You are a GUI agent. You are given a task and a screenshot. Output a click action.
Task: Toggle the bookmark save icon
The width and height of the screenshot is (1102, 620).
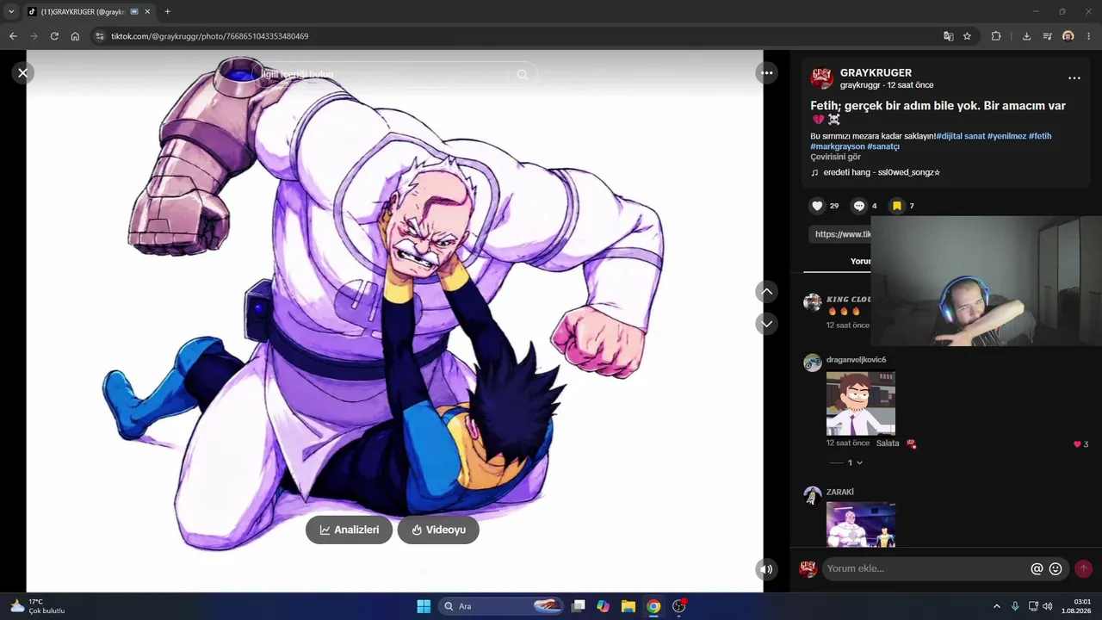point(896,206)
